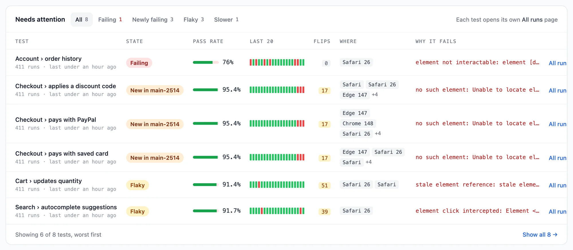Click the 76% pass rate bar
This screenshot has width=573, height=250.
[x=206, y=62]
